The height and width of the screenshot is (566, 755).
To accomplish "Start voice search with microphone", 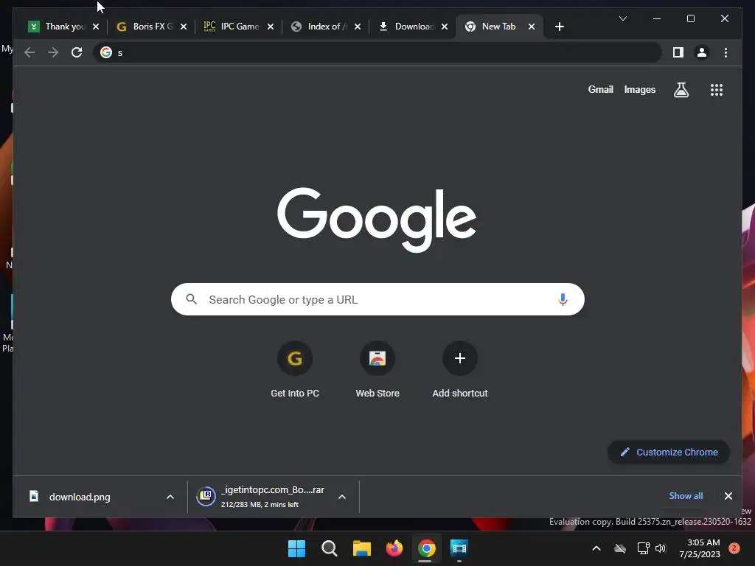I will (563, 299).
